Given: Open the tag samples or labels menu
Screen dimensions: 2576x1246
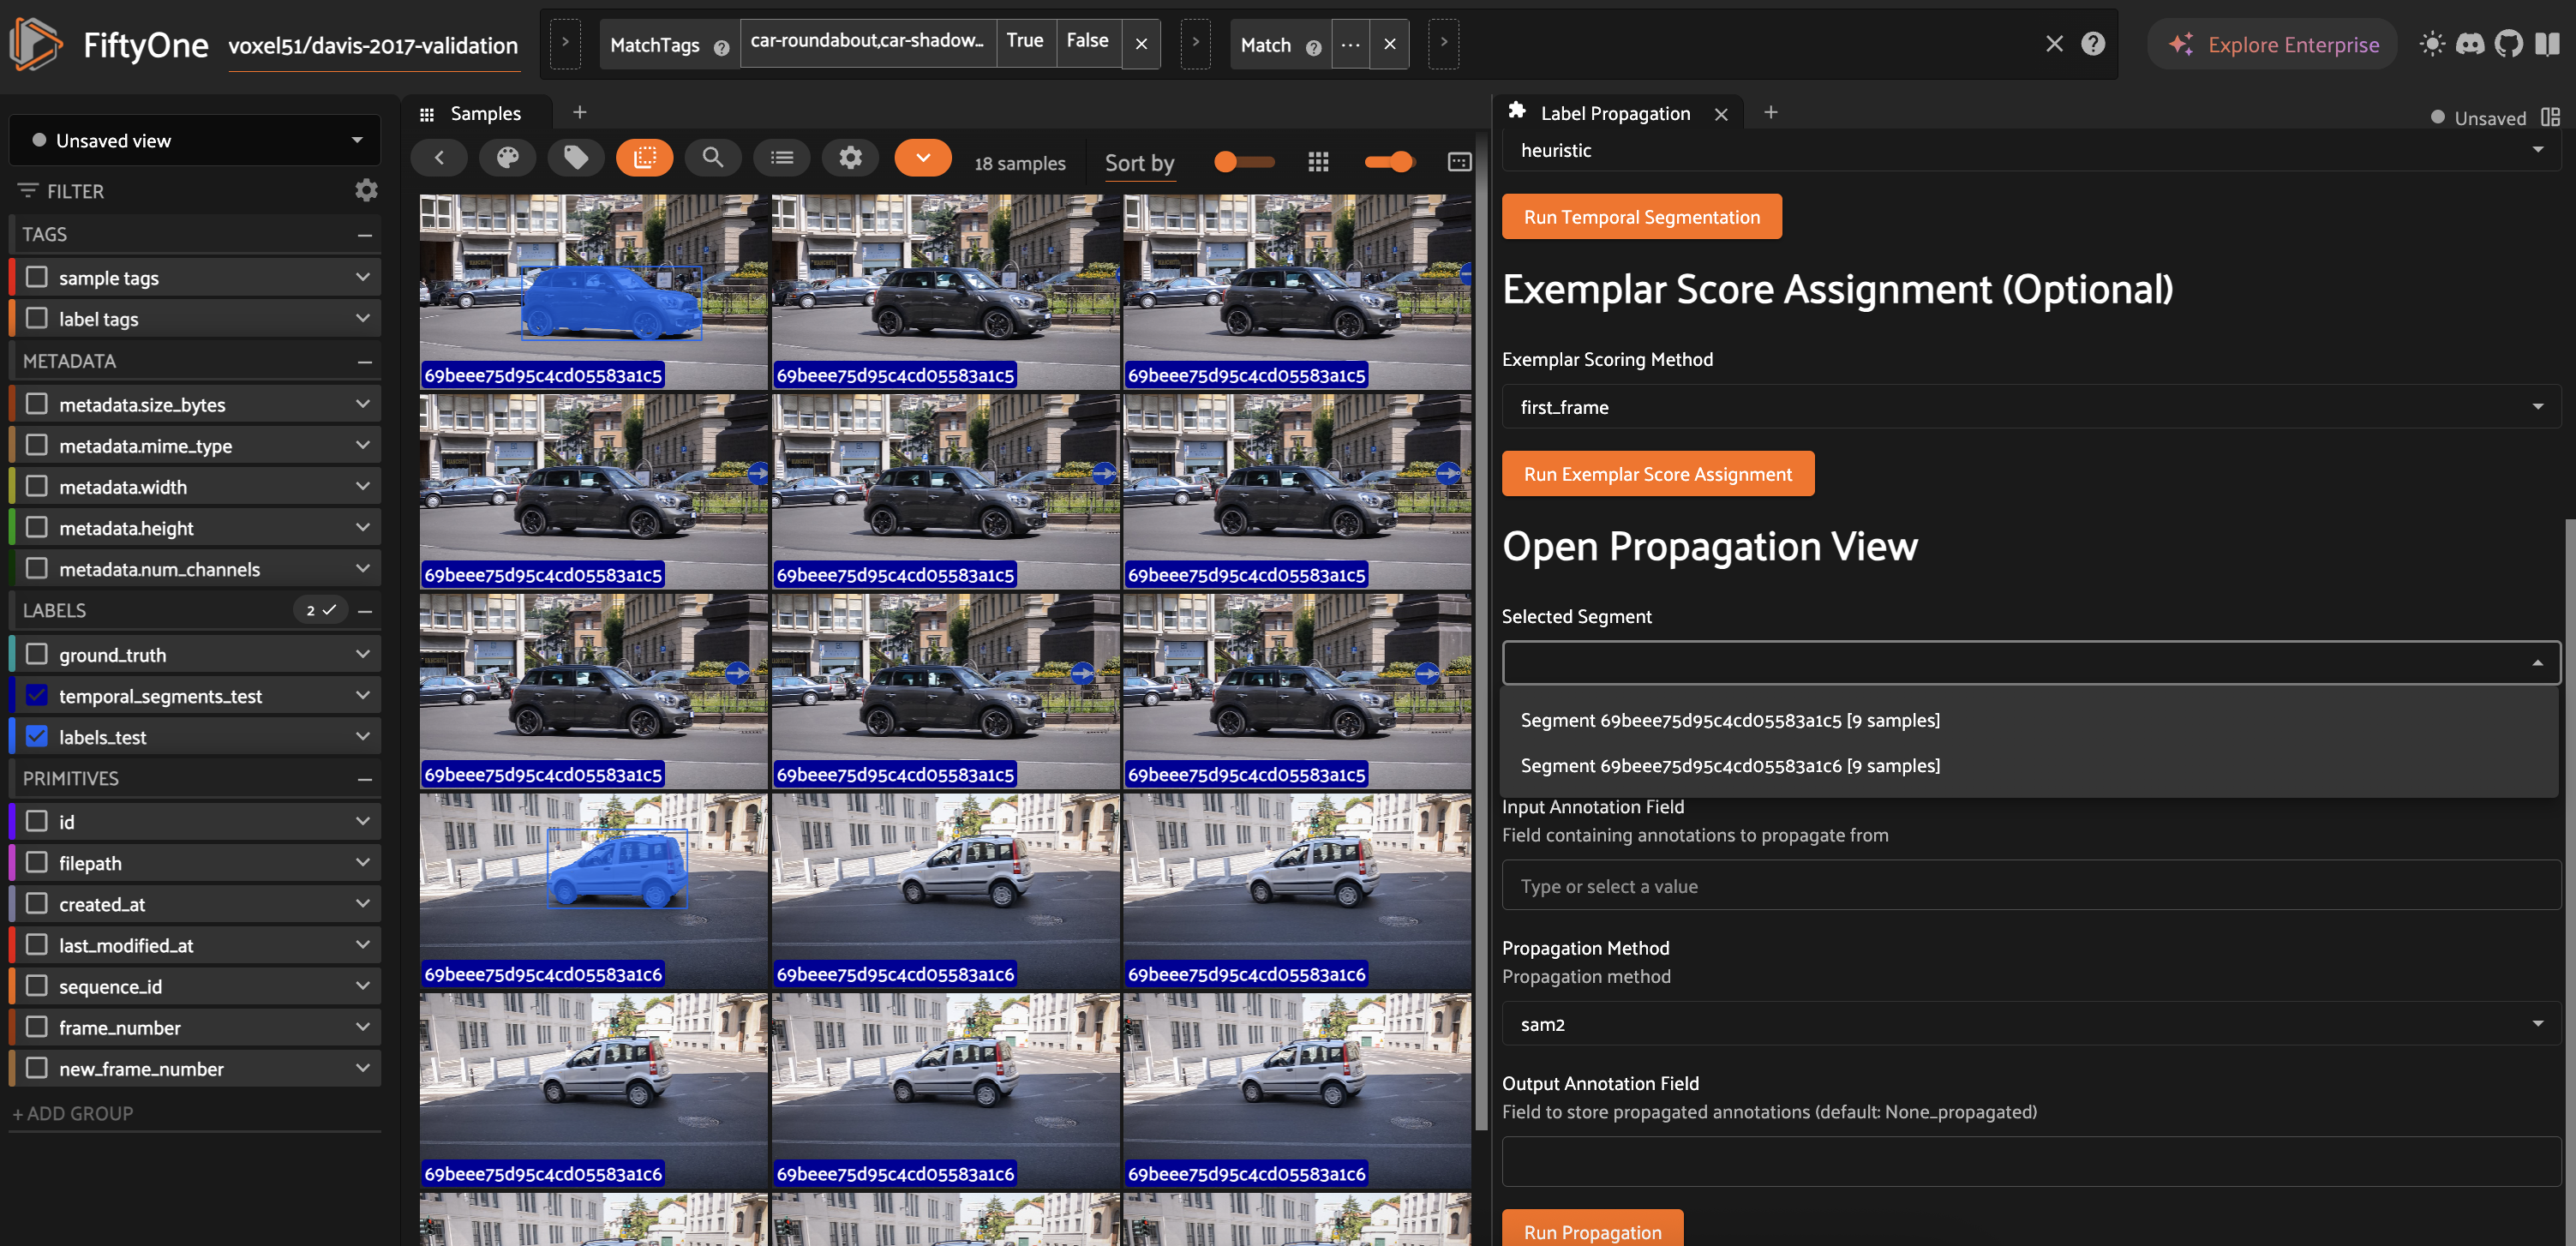Looking at the screenshot, I should click(x=576, y=158).
